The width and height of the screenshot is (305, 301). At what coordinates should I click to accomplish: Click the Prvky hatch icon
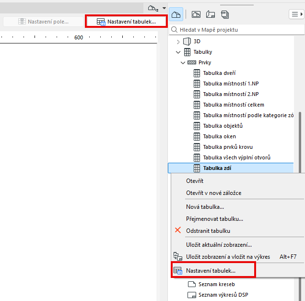pos(192,62)
